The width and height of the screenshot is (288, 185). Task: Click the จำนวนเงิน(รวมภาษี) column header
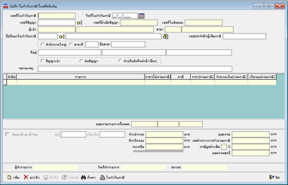coord(231,77)
